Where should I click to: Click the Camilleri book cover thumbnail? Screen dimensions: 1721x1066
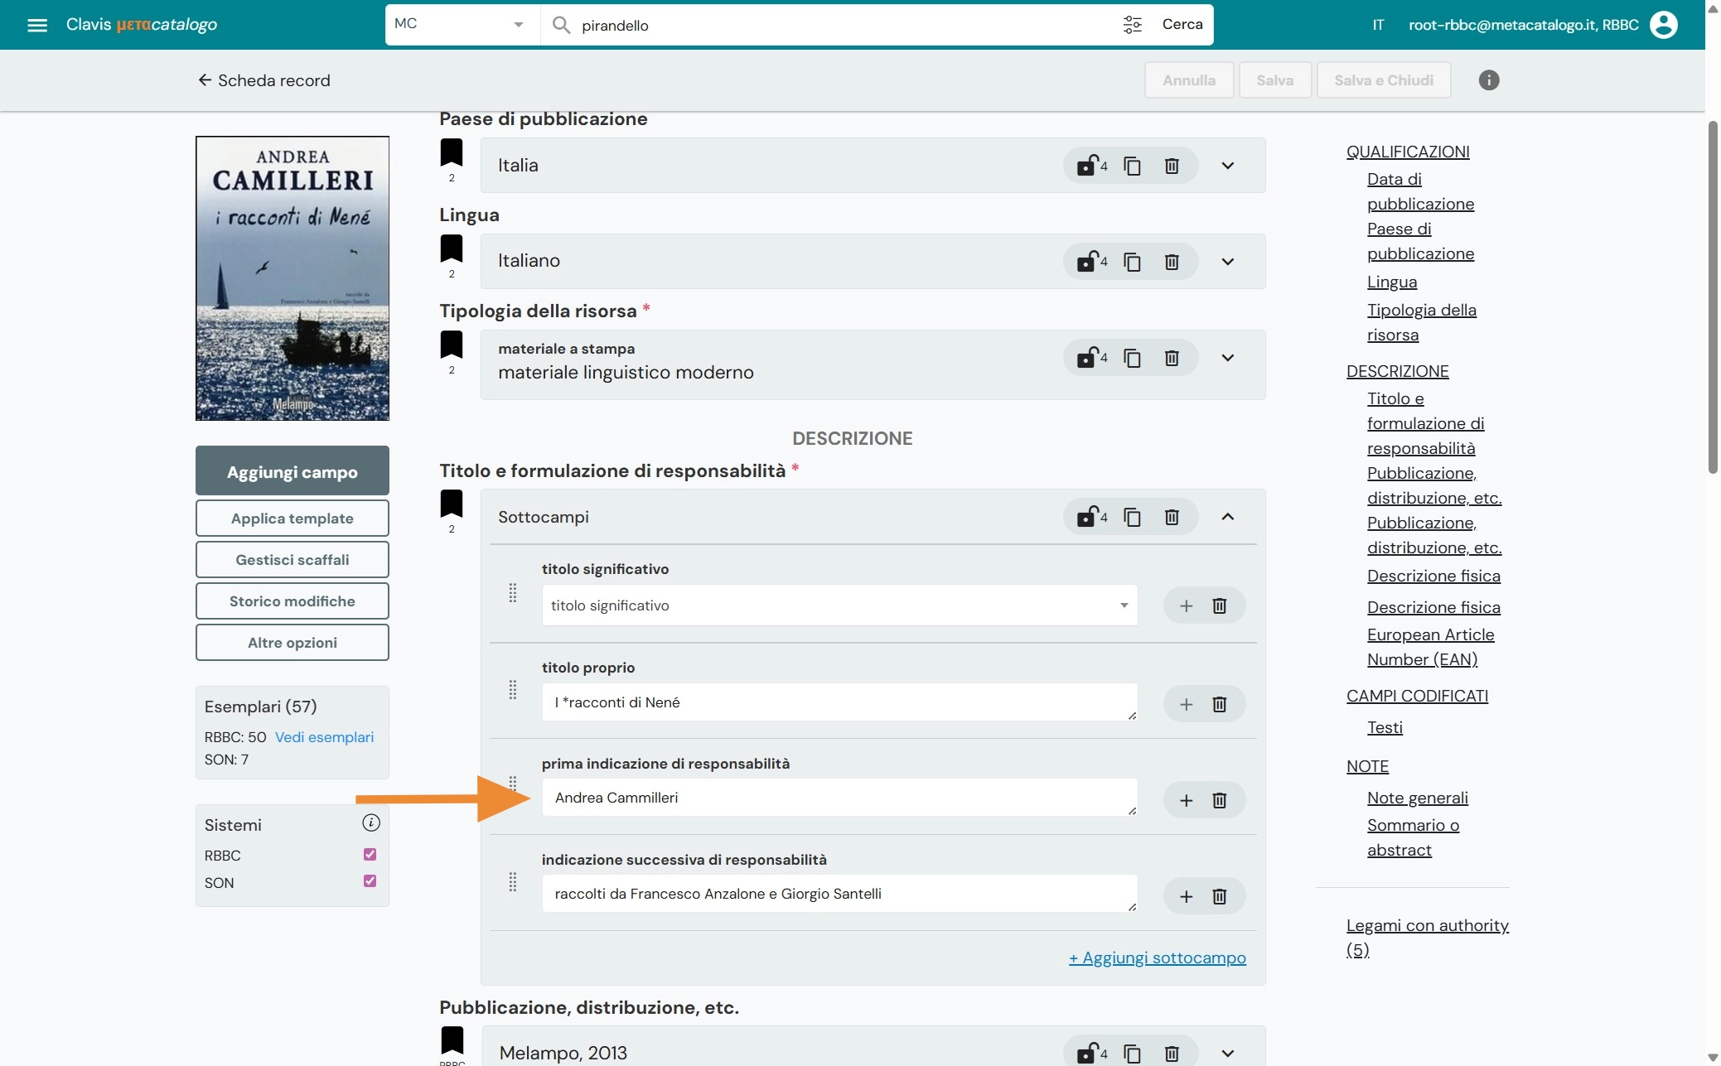[292, 278]
